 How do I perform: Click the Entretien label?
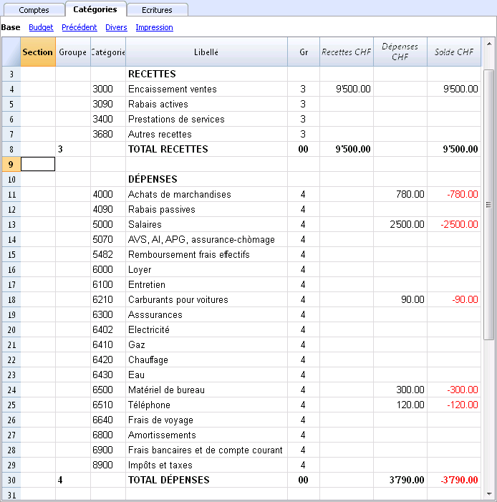click(x=147, y=284)
